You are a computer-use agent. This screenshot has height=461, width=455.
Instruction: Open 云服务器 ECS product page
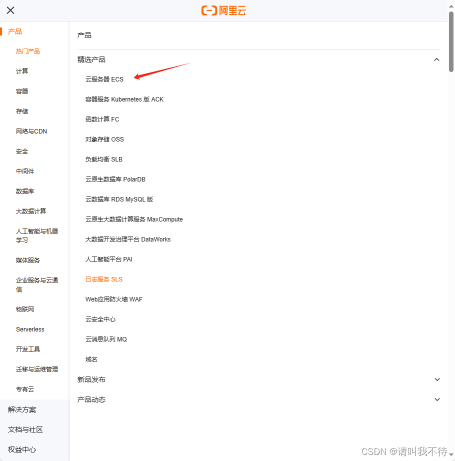(x=103, y=79)
